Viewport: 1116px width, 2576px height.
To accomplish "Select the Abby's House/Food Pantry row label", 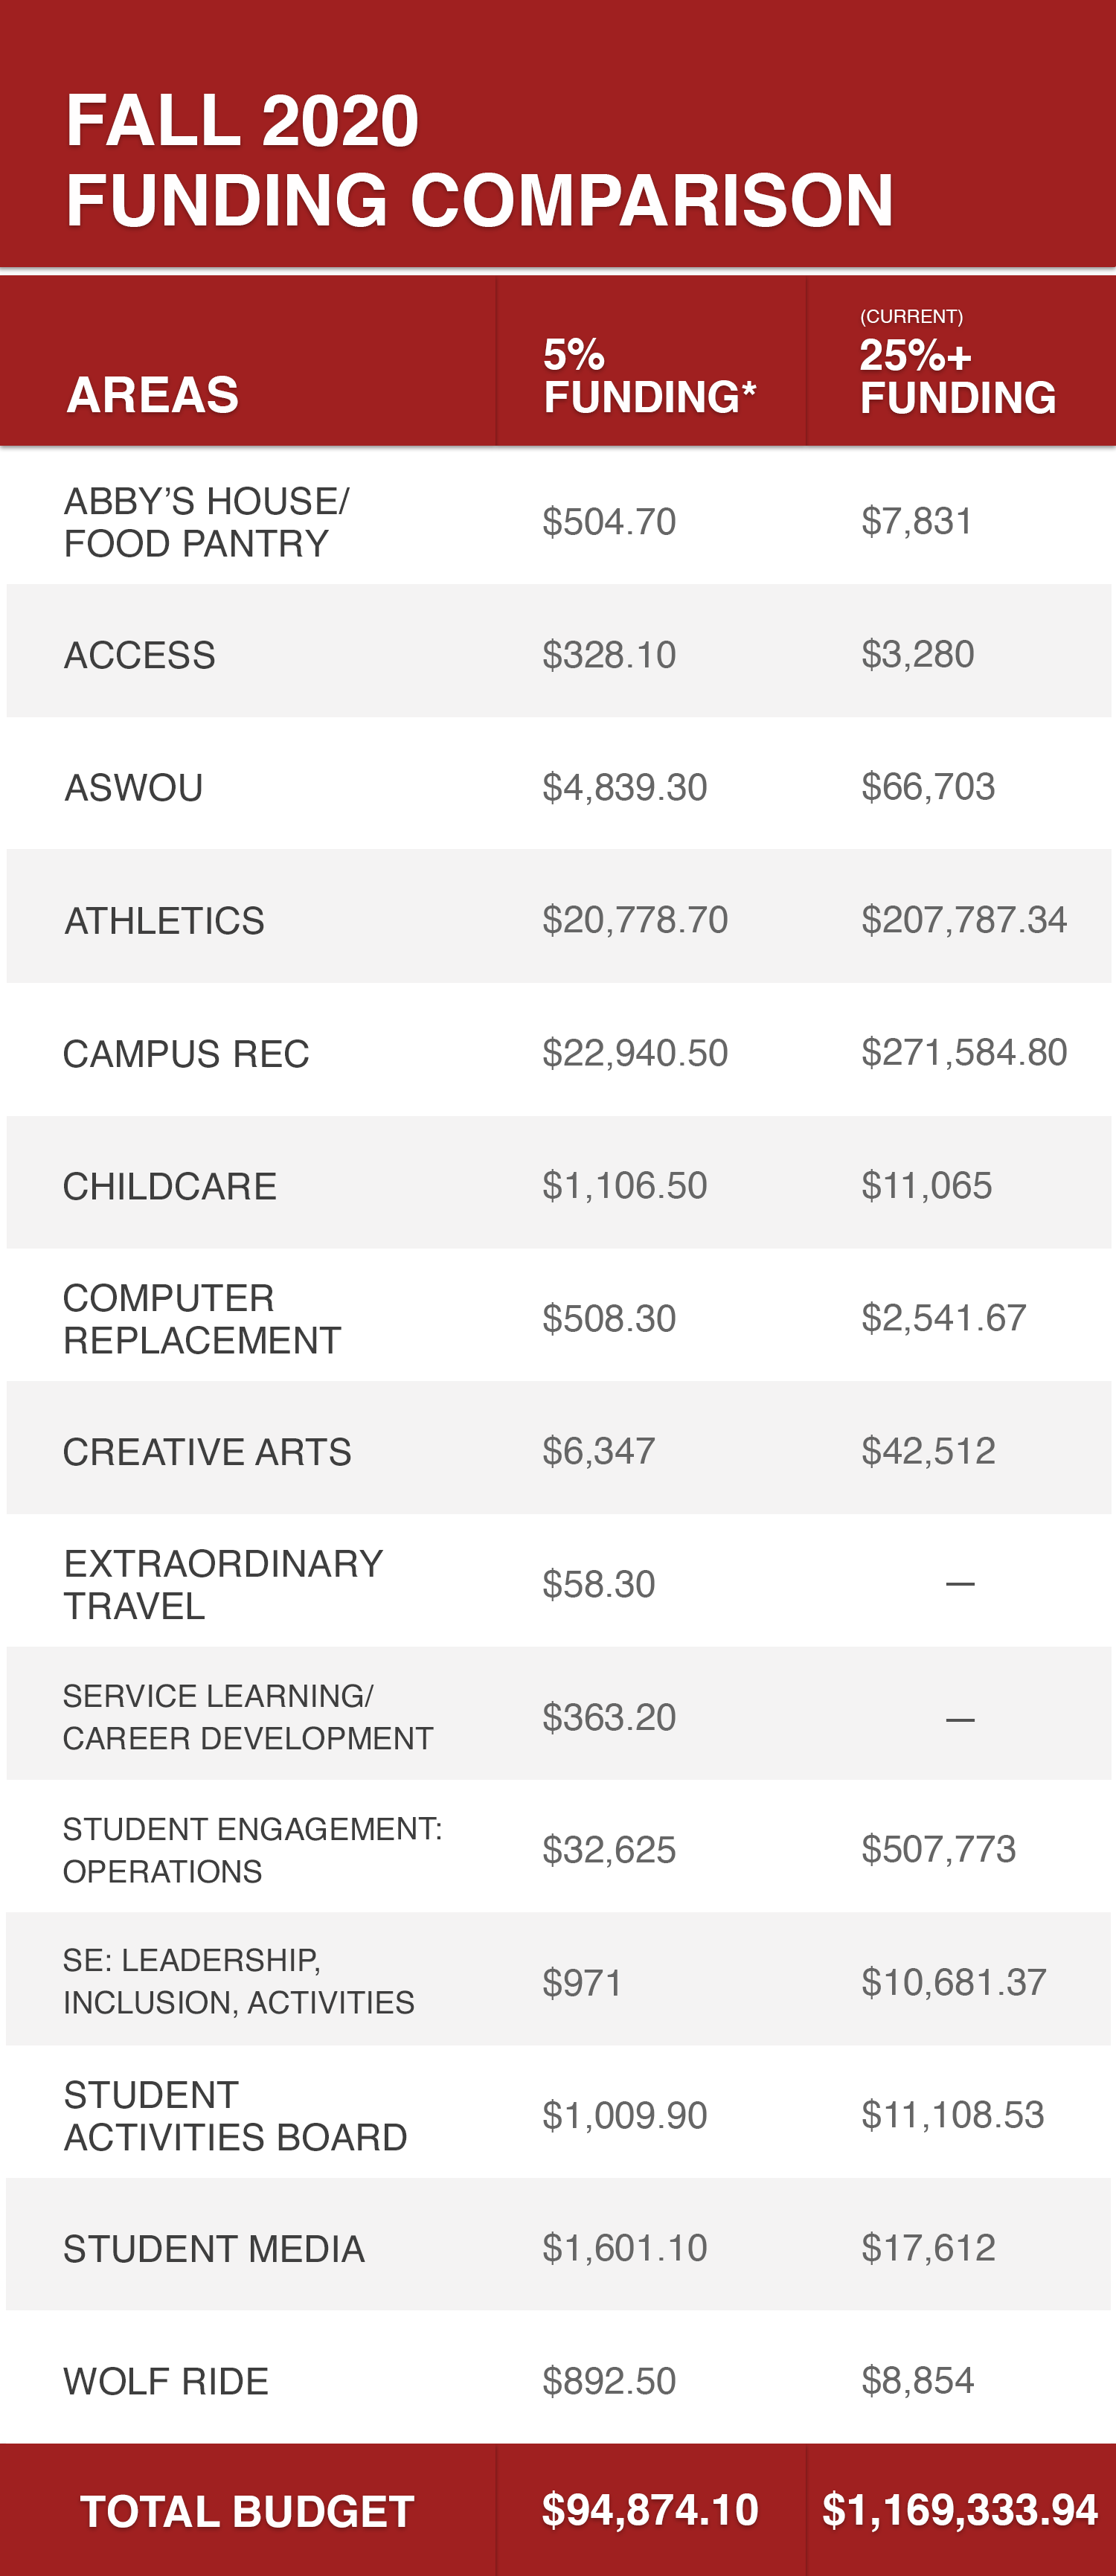I will (x=207, y=522).
